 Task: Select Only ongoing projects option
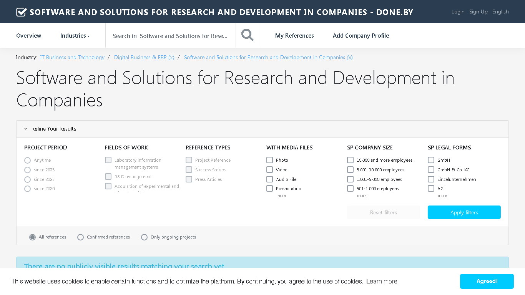coord(144,237)
